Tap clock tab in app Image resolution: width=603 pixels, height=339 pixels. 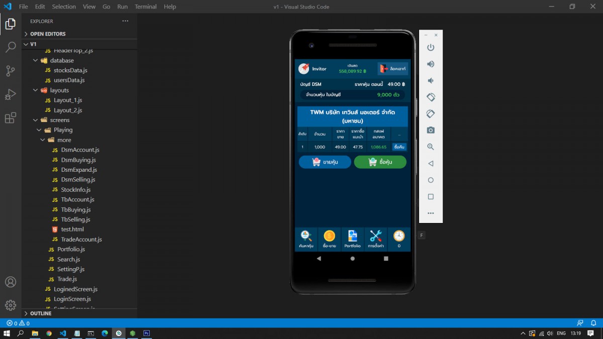coord(399,239)
